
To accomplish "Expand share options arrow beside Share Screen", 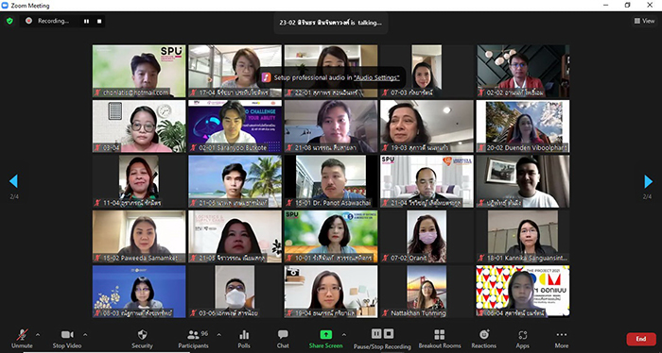I will coord(344,335).
